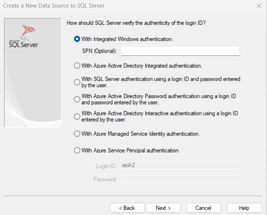This screenshot has height=215, width=267.
Task: Go back with the Back button
Action: click(x=127, y=208)
